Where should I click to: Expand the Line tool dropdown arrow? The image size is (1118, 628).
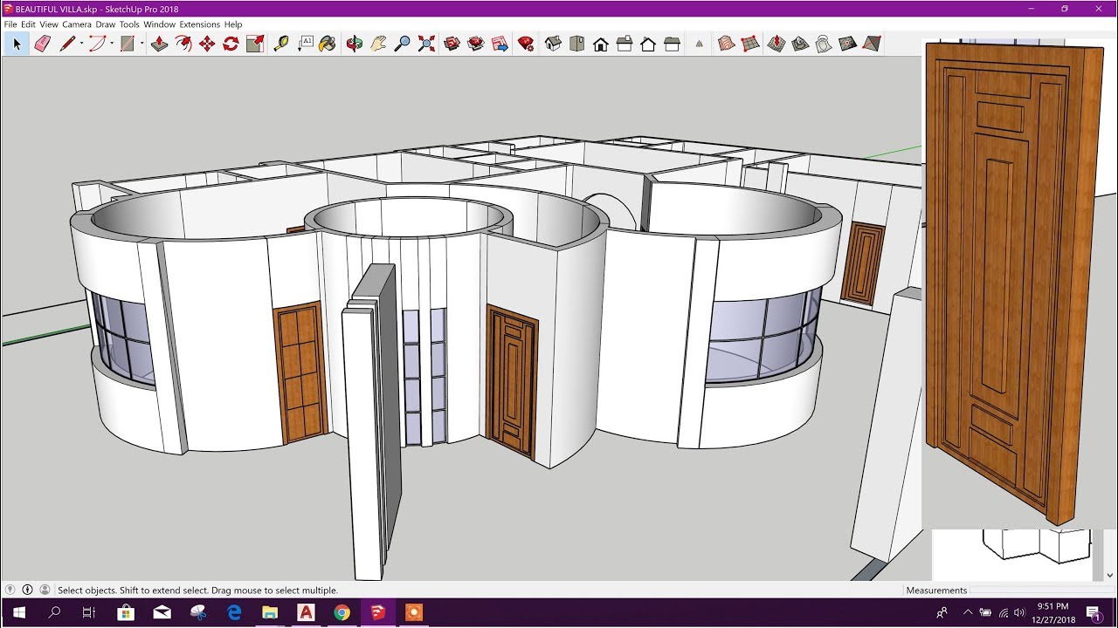click(x=81, y=44)
